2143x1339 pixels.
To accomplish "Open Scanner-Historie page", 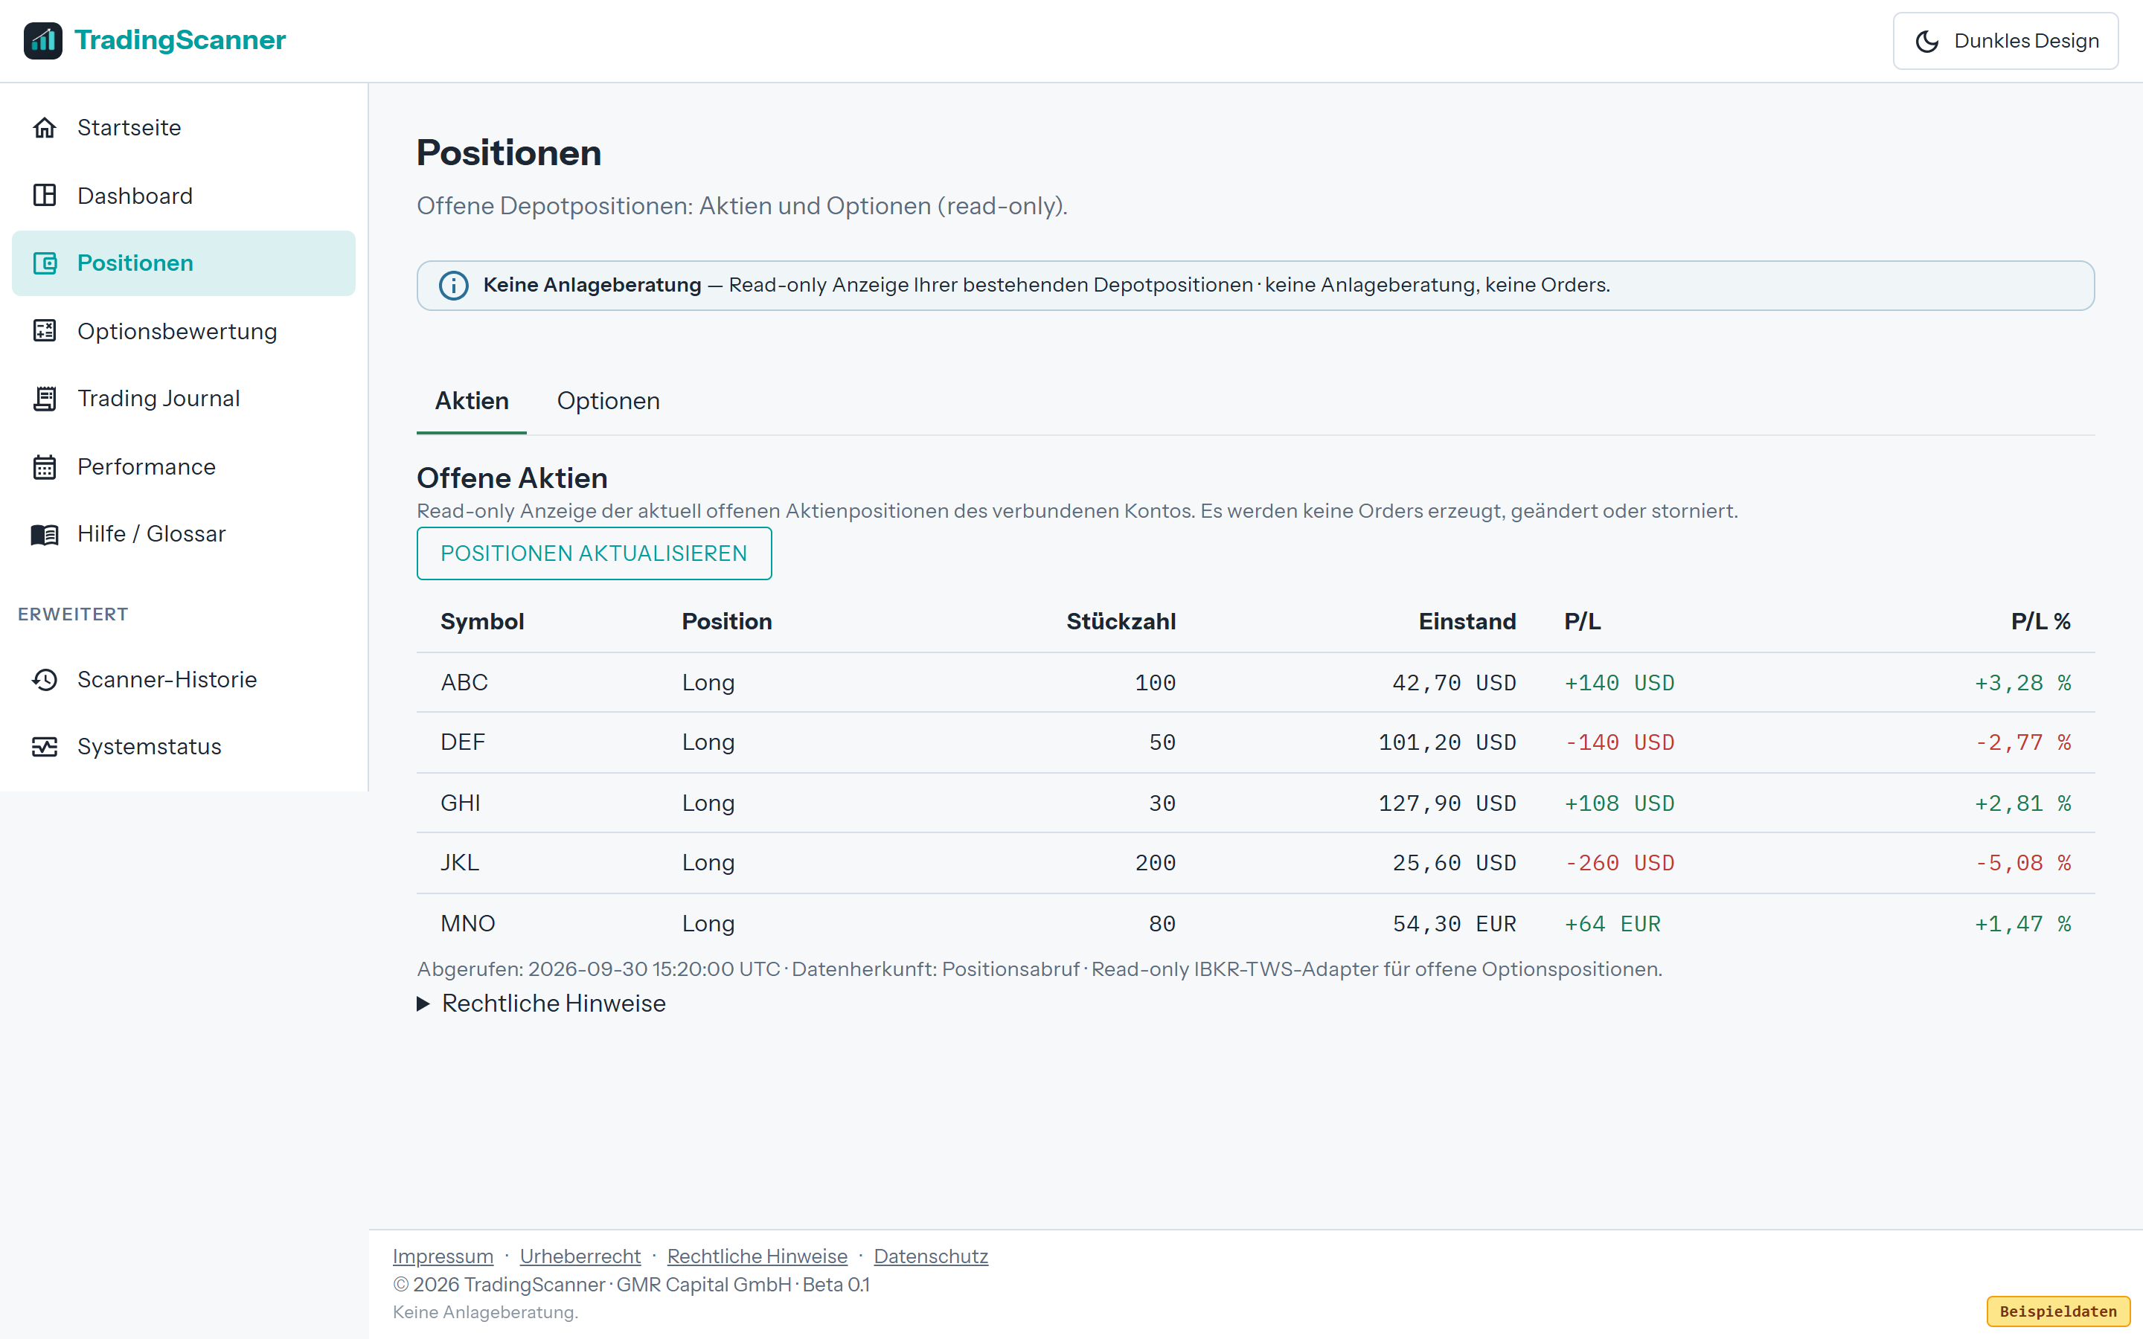I will coord(183,679).
